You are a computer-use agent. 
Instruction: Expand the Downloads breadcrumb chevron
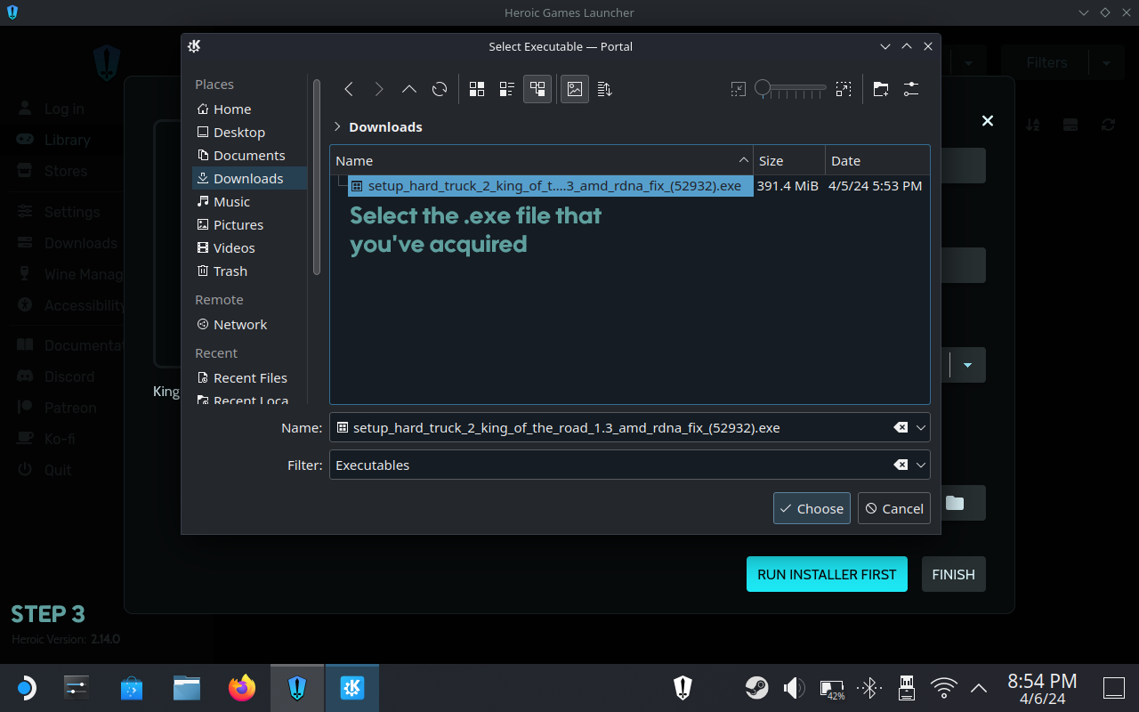click(x=337, y=127)
